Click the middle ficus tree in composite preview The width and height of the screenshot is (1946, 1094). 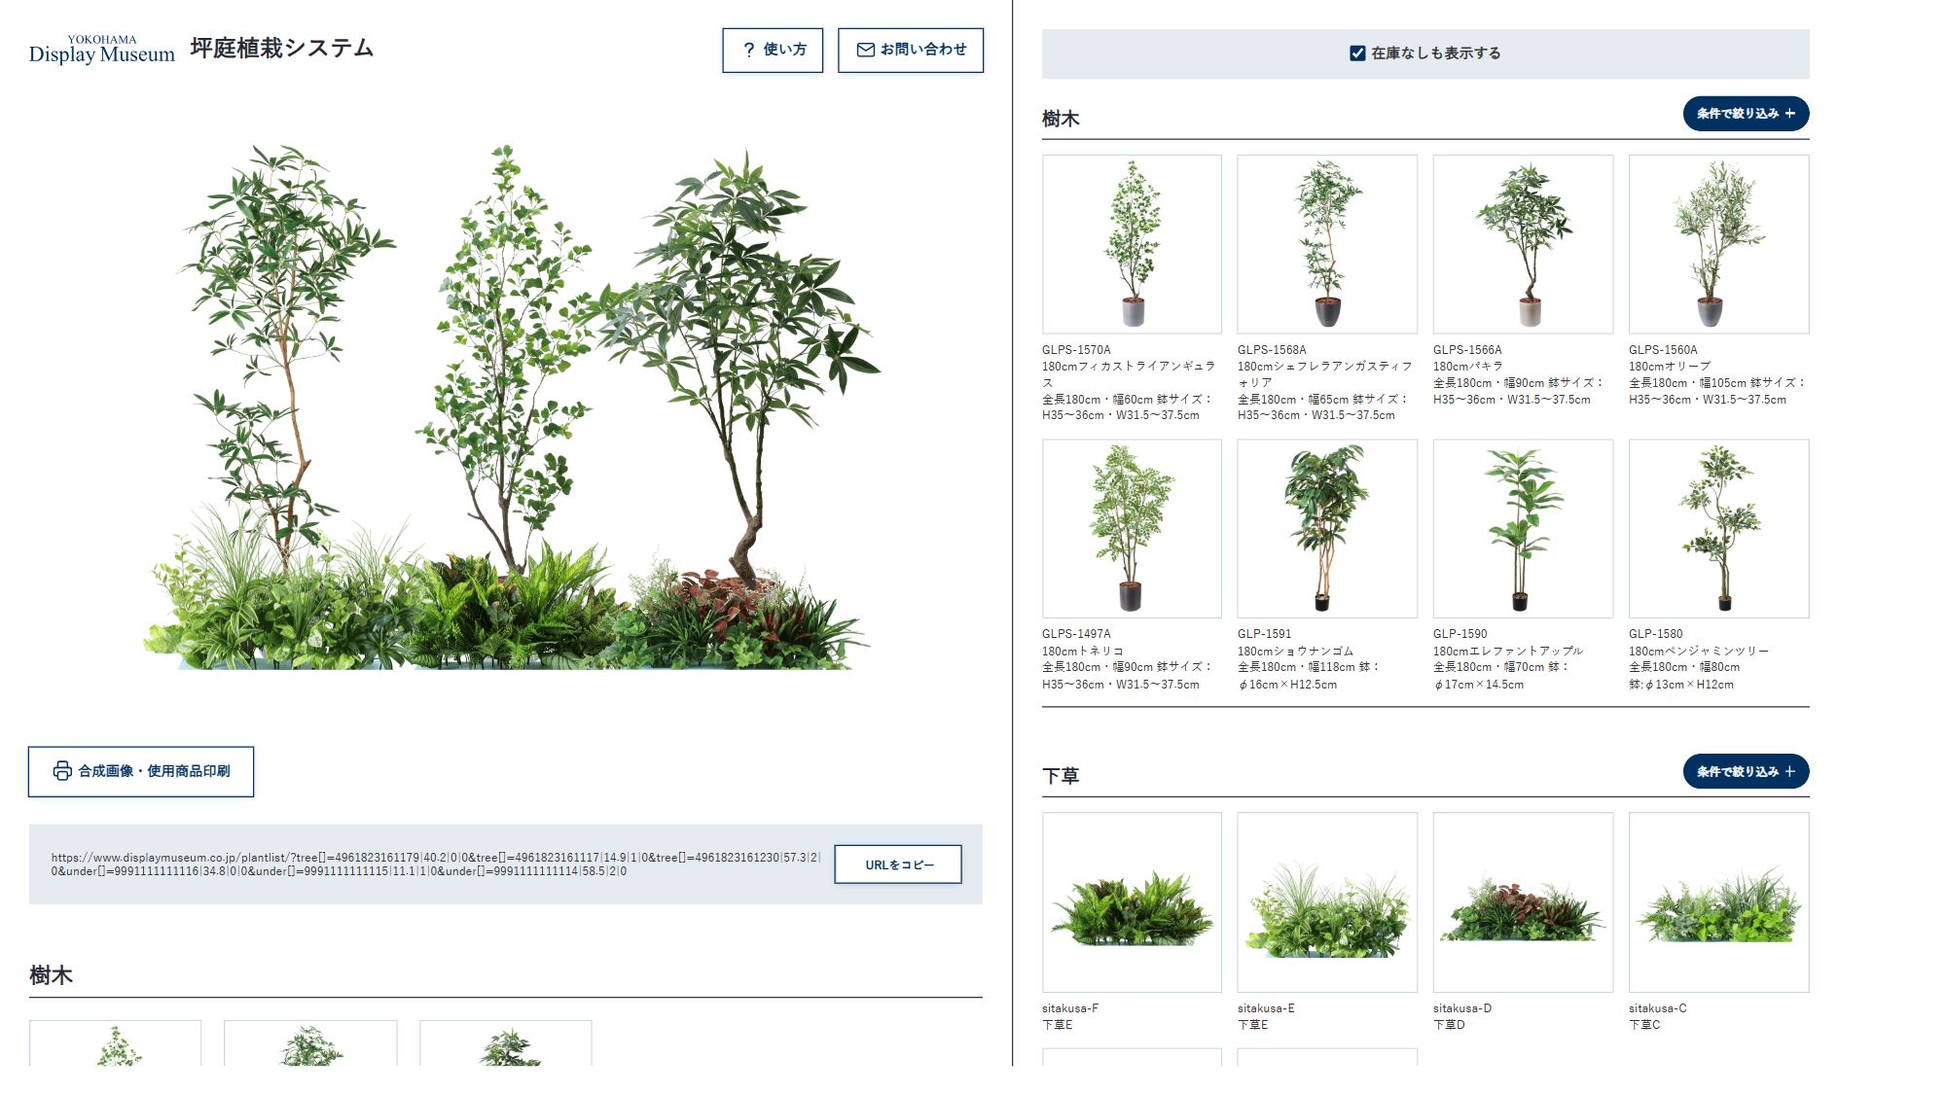(506, 360)
